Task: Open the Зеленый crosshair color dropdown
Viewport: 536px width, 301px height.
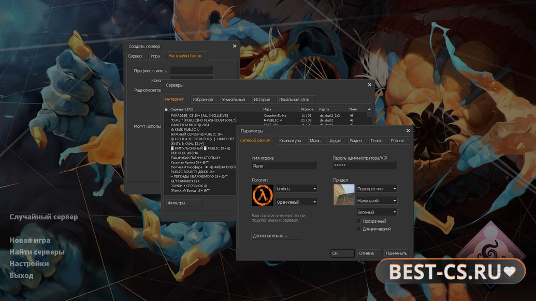Action: (376, 212)
